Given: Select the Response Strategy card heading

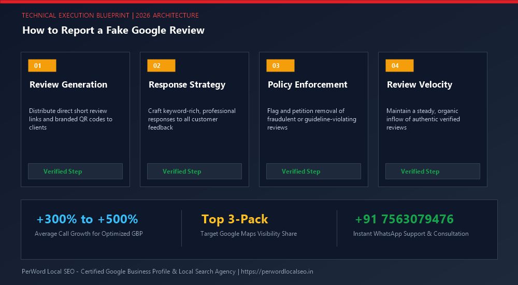Looking at the screenshot, I should tap(187, 85).
